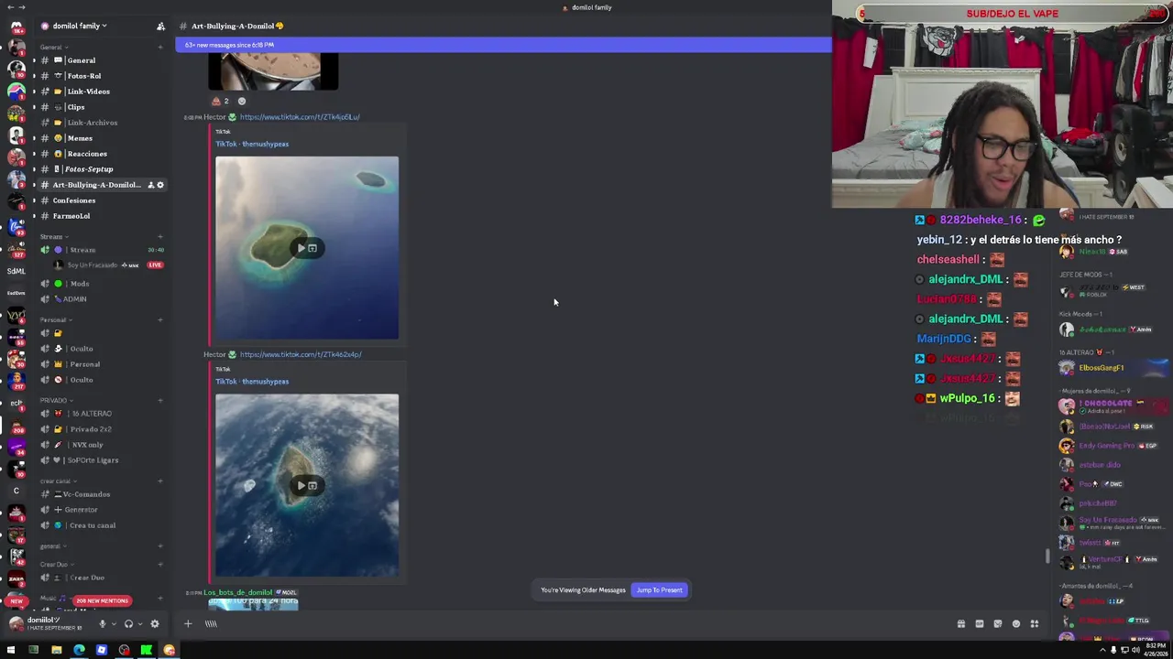Image resolution: width=1173 pixels, height=659 pixels.
Task: Open the Reacciones channel
Action: pyautogui.click(x=101, y=154)
